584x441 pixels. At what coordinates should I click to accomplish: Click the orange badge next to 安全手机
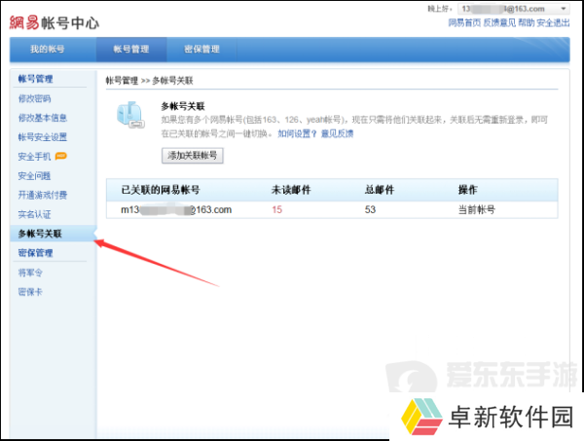pos(61,156)
